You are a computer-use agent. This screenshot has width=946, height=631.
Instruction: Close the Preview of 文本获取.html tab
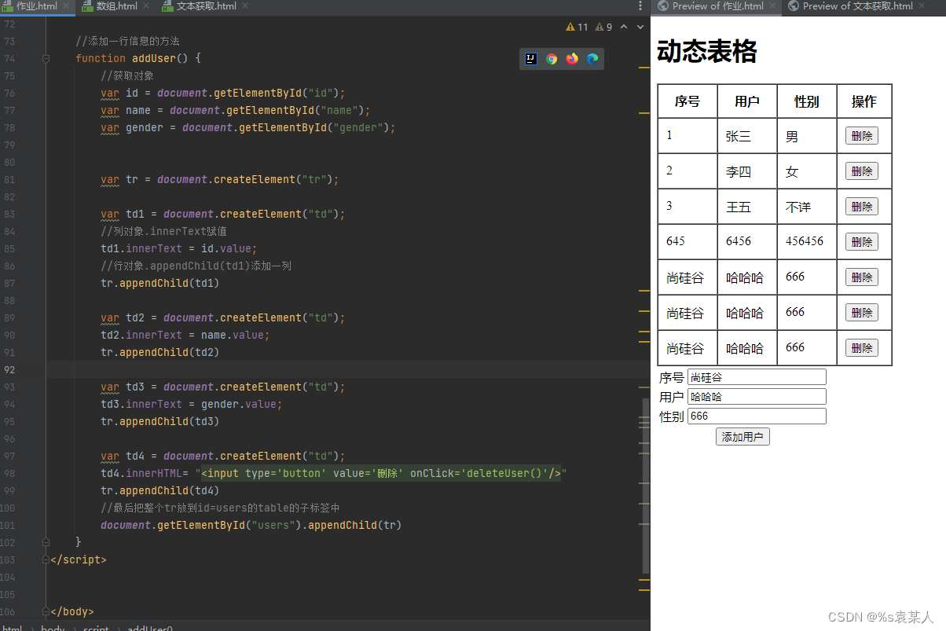click(x=922, y=6)
